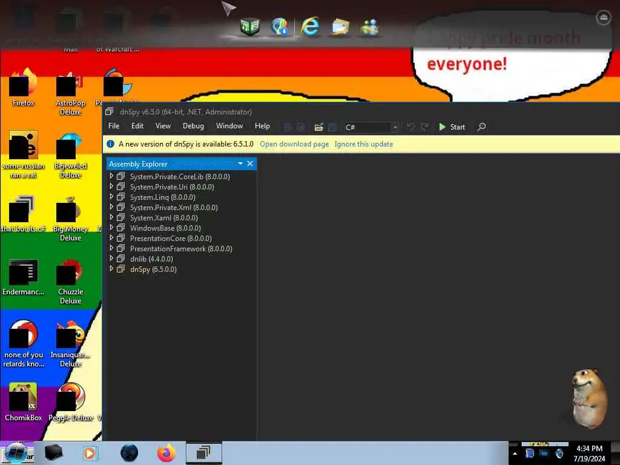Select "that but its c#" desktop icon

[23, 214]
